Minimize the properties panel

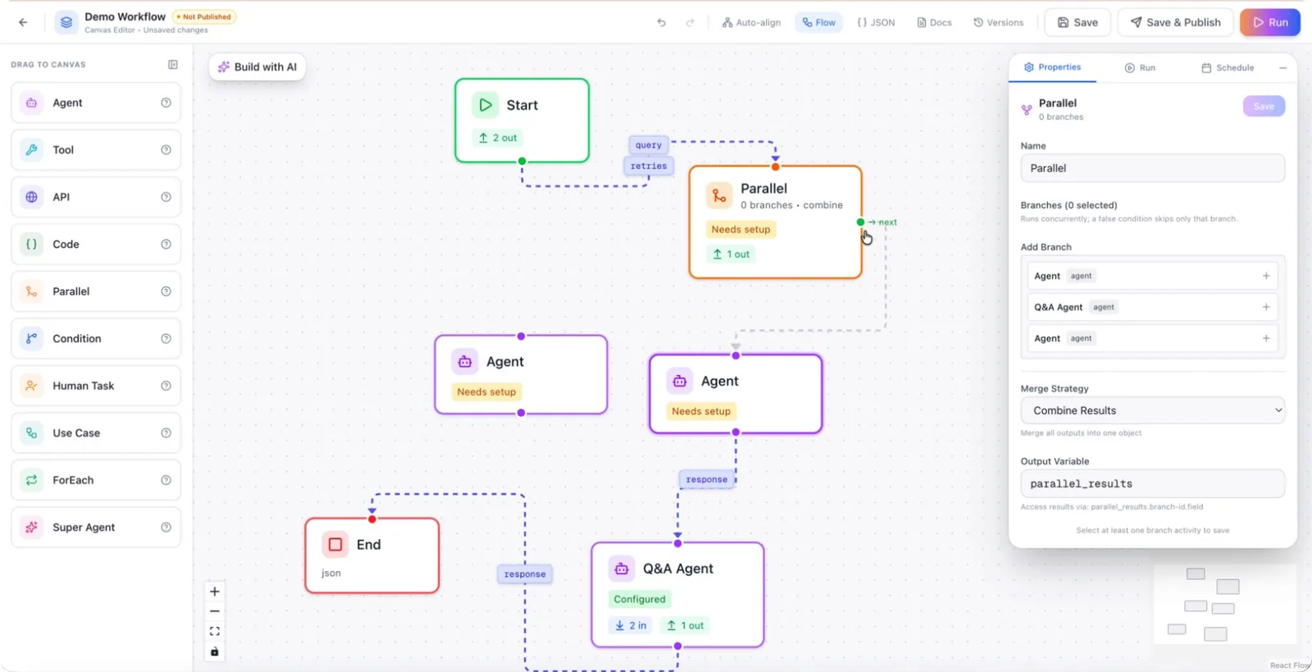(1283, 68)
